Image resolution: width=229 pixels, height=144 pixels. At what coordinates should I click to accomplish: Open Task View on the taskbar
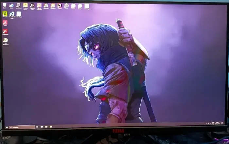[37, 127]
